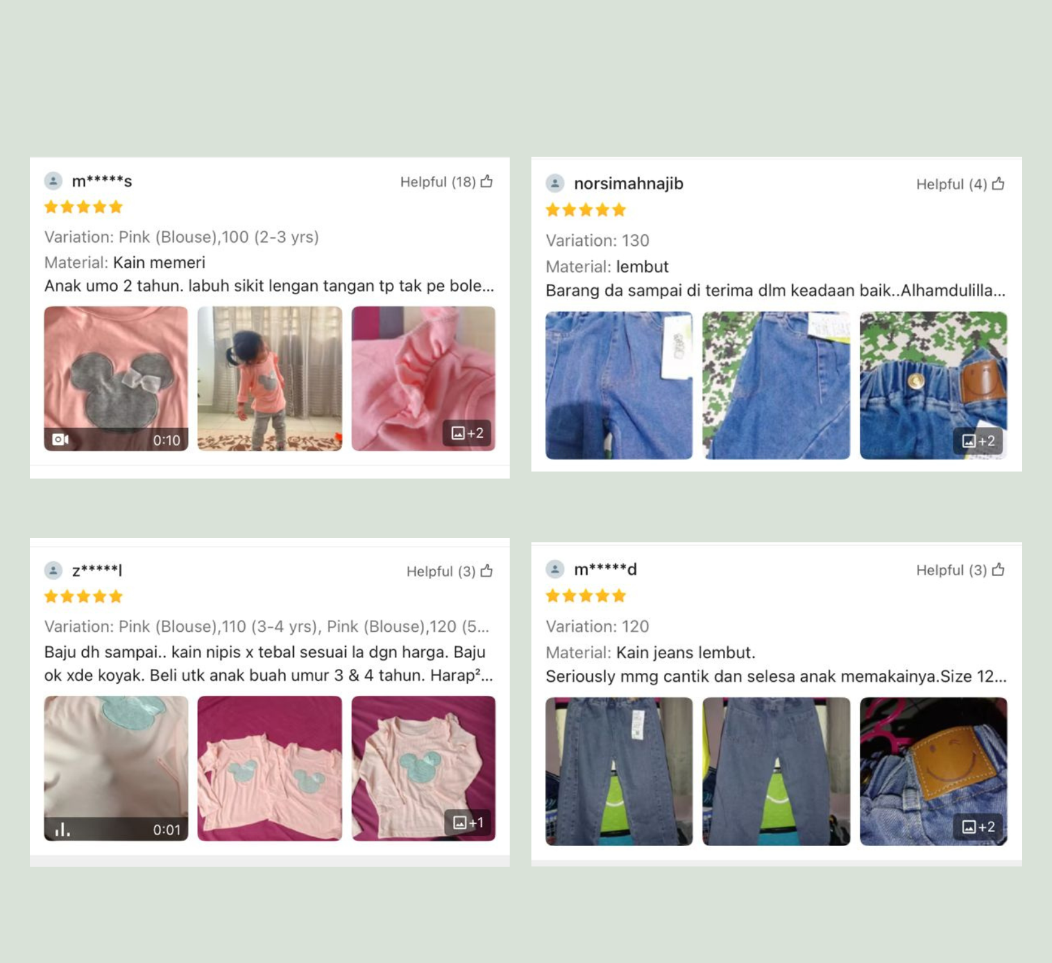View two pink blouses on magenta sheet
Image resolution: width=1052 pixels, height=963 pixels.
[x=269, y=768]
